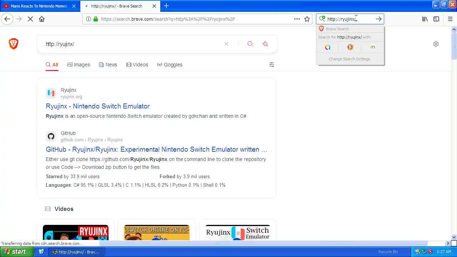The height and width of the screenshot is (257, 457).
Task: Open the Library bookshelf icon
Action: [425, 19]
